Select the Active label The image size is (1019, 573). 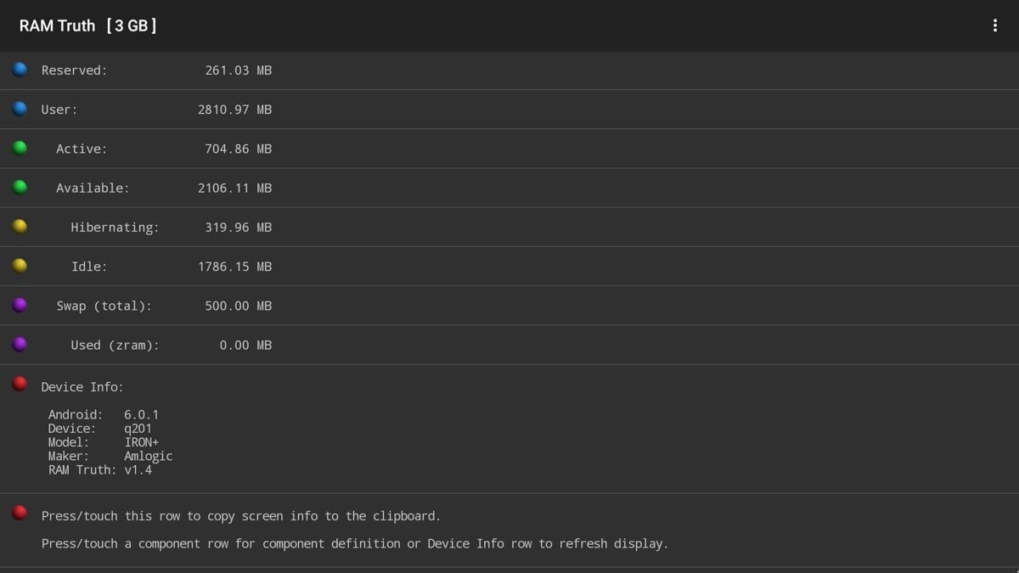point(82,149)
